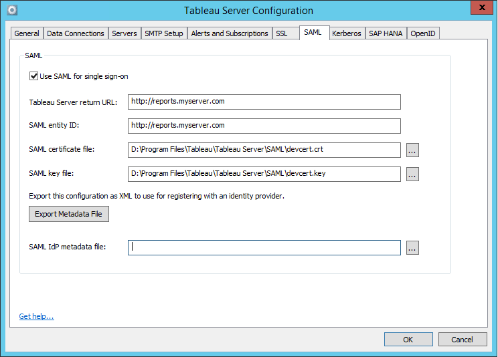Screen dimensions: 498x357
Task: Click the SAML certificate file path field
Action: (264, 150)
